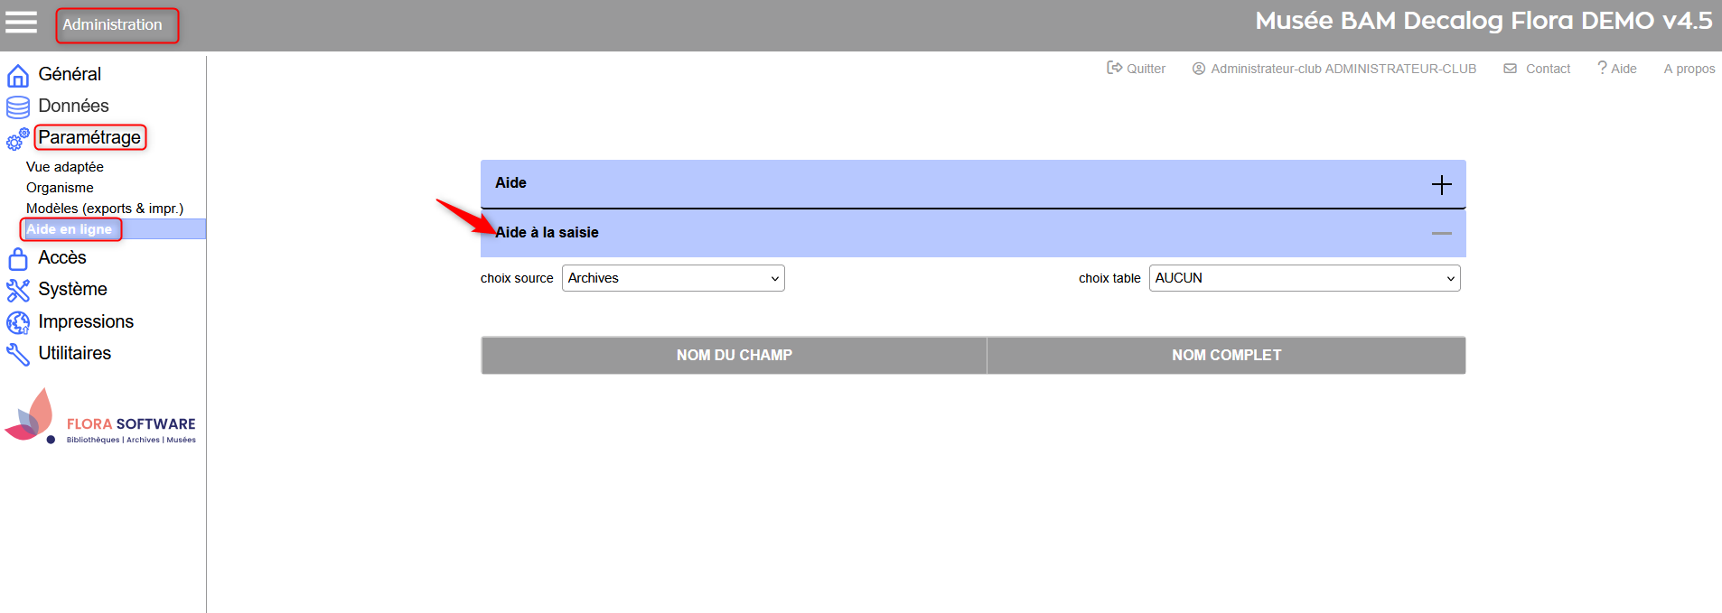
Task: Click the Contact link
Action: click(x=1538, y=69)
